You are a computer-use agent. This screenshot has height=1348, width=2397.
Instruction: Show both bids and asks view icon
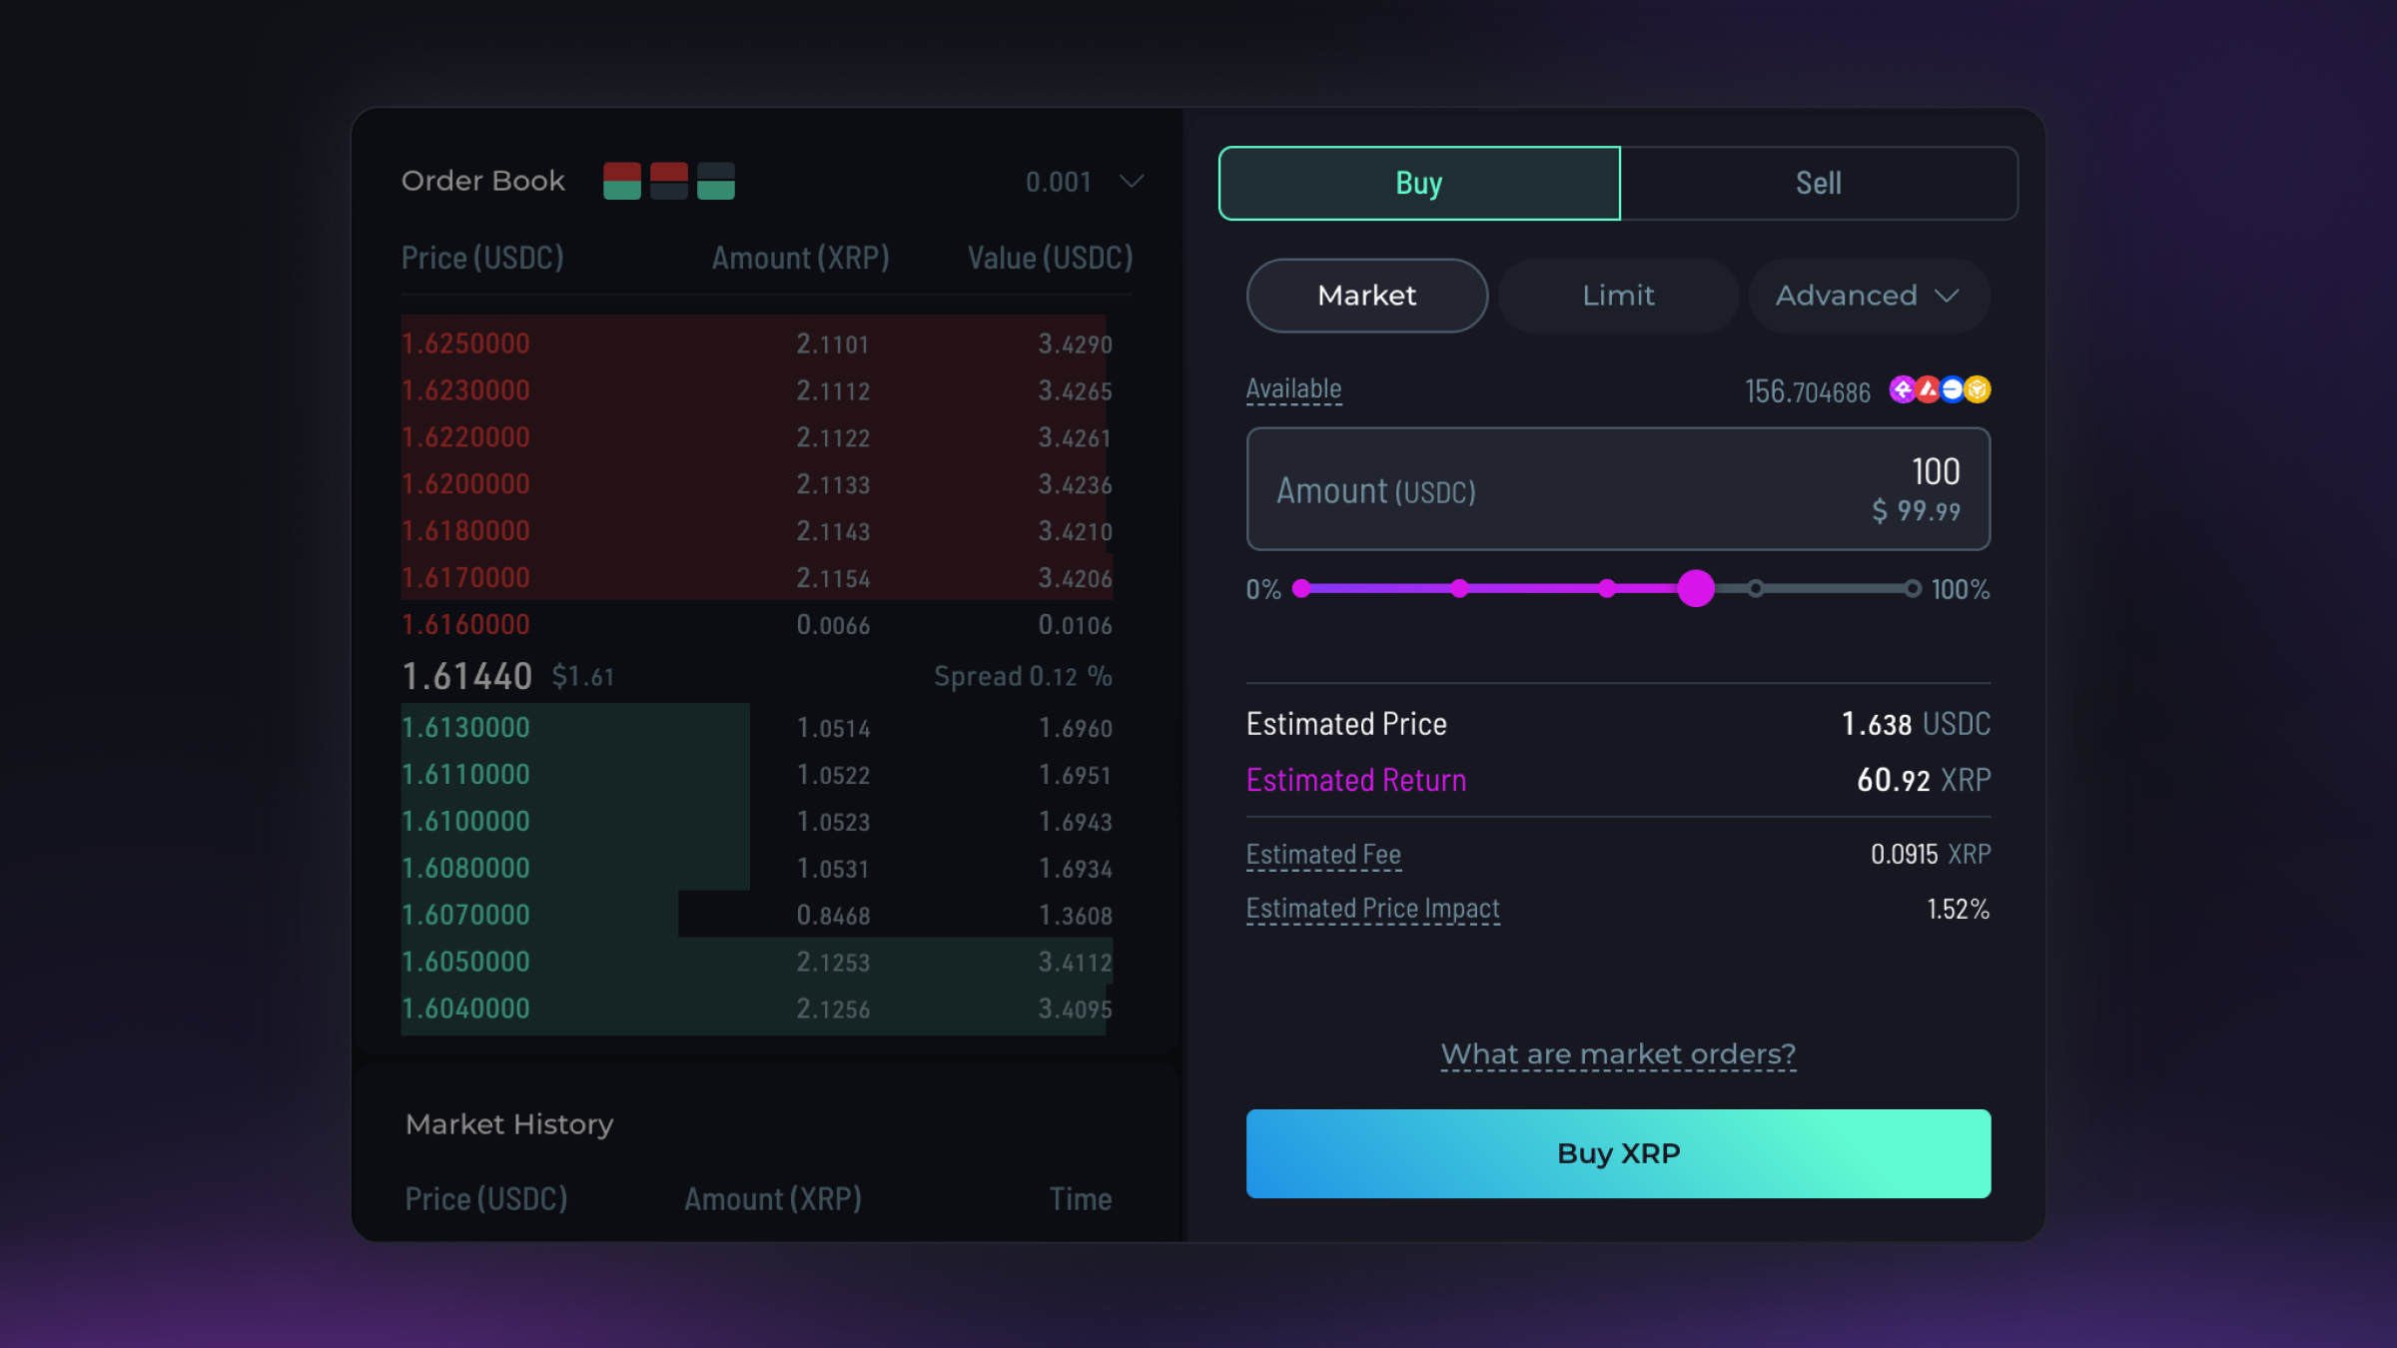point(621,181)
